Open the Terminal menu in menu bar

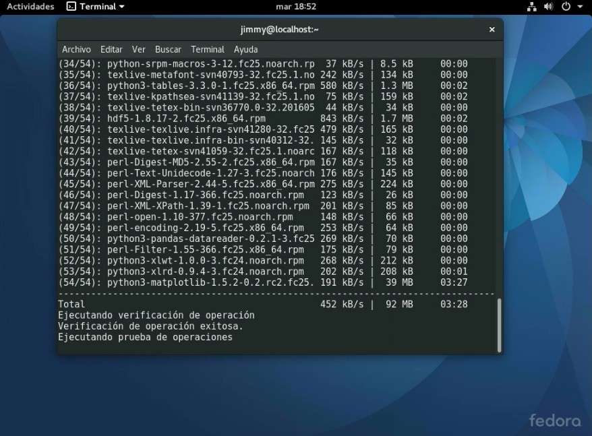pos(208,49)
